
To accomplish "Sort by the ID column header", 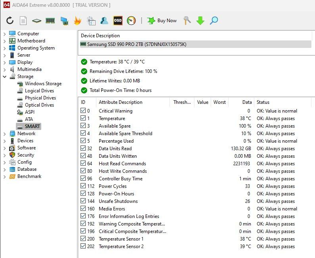I will (87, 102).
